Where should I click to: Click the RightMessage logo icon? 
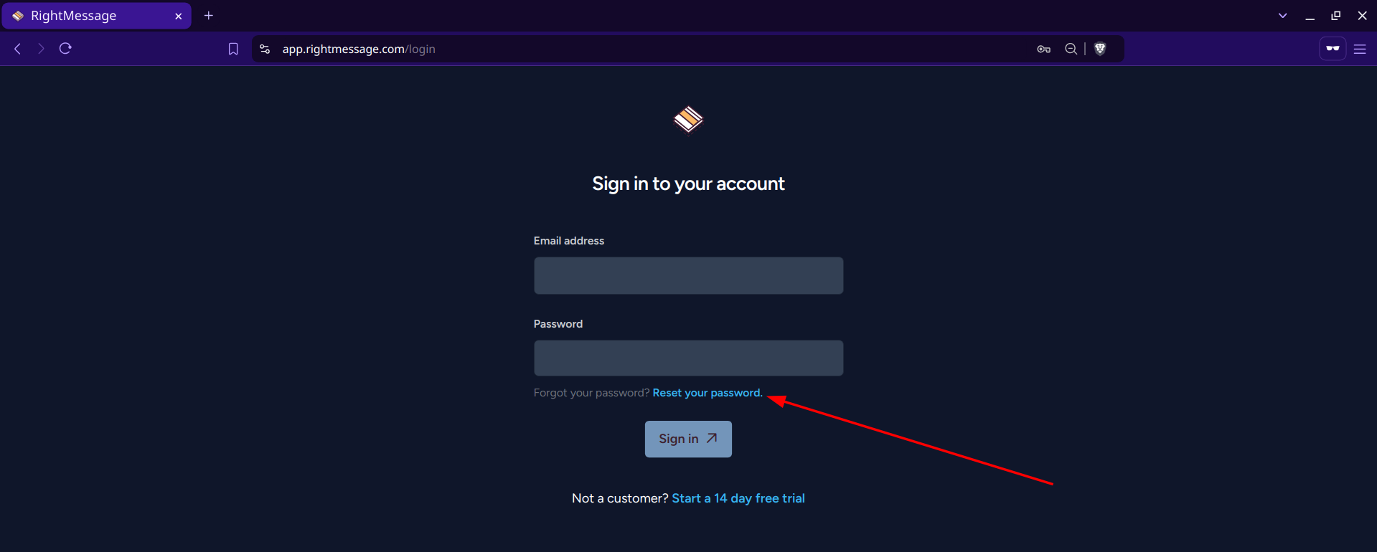point(688,120)
